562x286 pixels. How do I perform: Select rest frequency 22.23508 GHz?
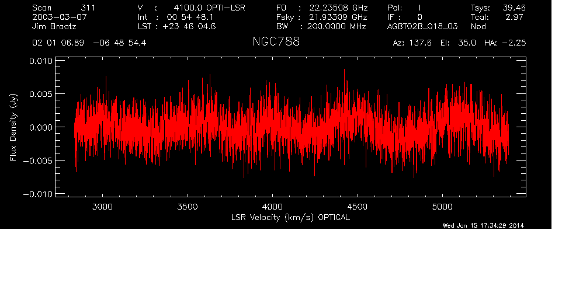click(x=338, y=8)
